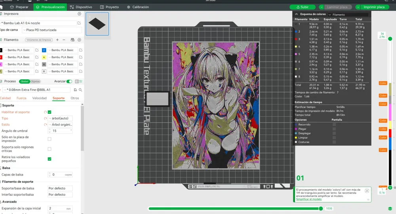Viewport: 396px width, 214px height.
Task: Open the layers icon at bottom right
Action: (390, 209)
